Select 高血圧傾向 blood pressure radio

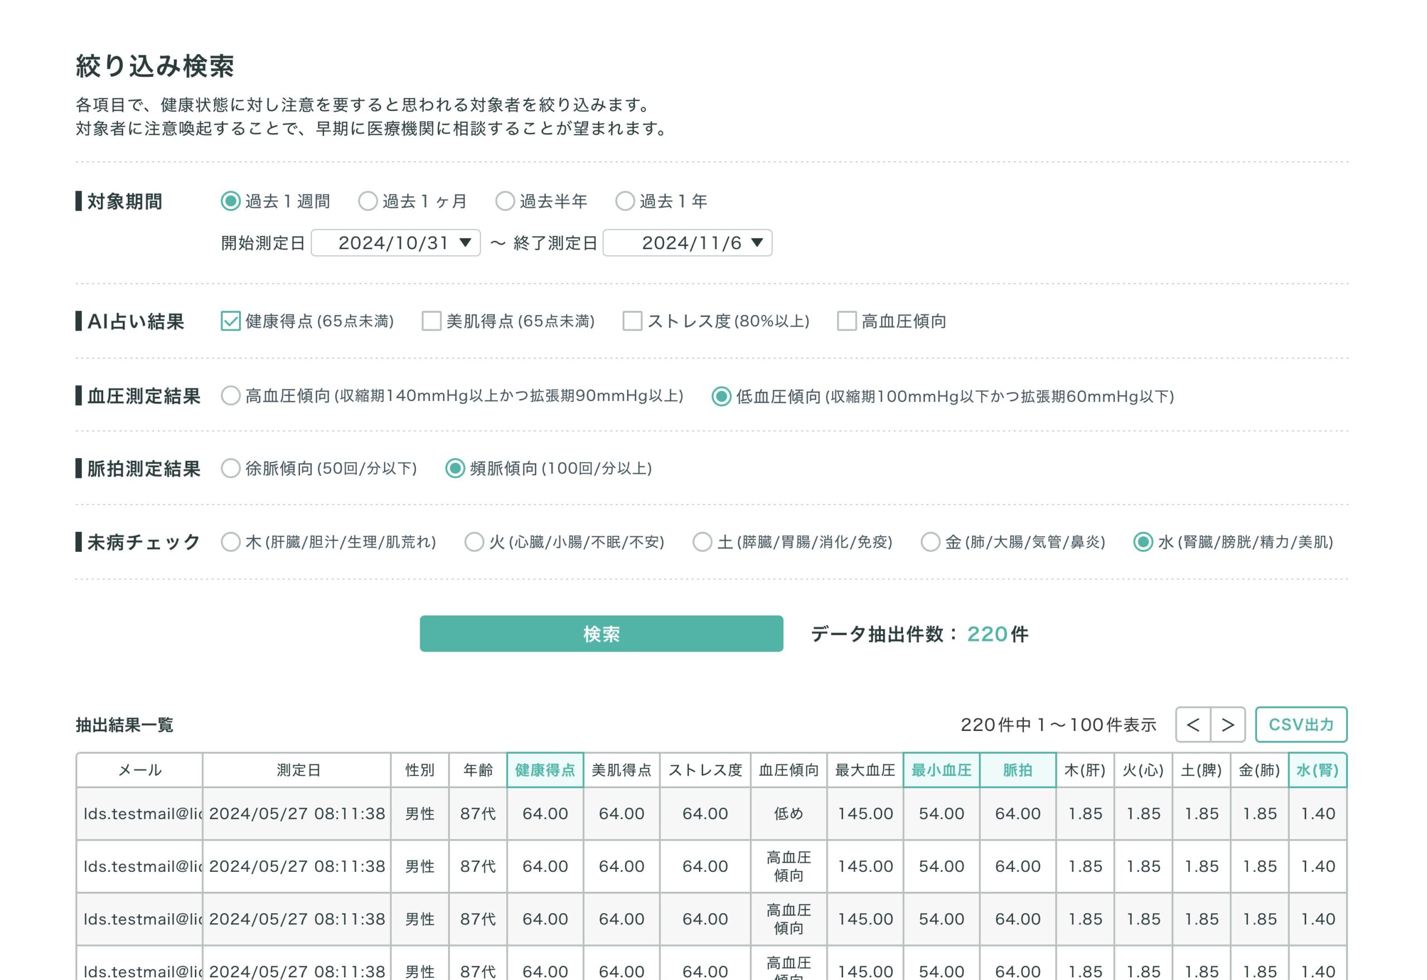230,396
